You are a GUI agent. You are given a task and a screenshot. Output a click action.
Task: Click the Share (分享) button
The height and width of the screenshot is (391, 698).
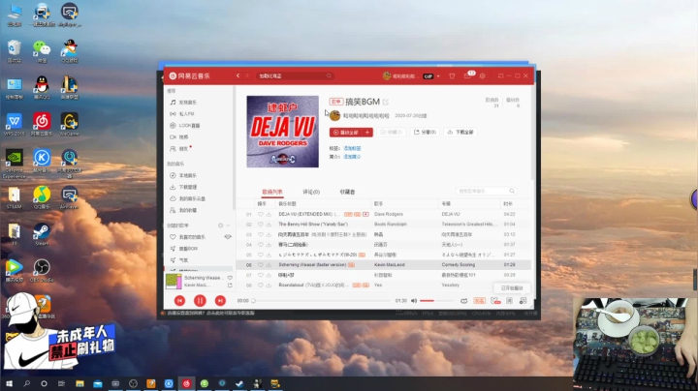point(425,132)
